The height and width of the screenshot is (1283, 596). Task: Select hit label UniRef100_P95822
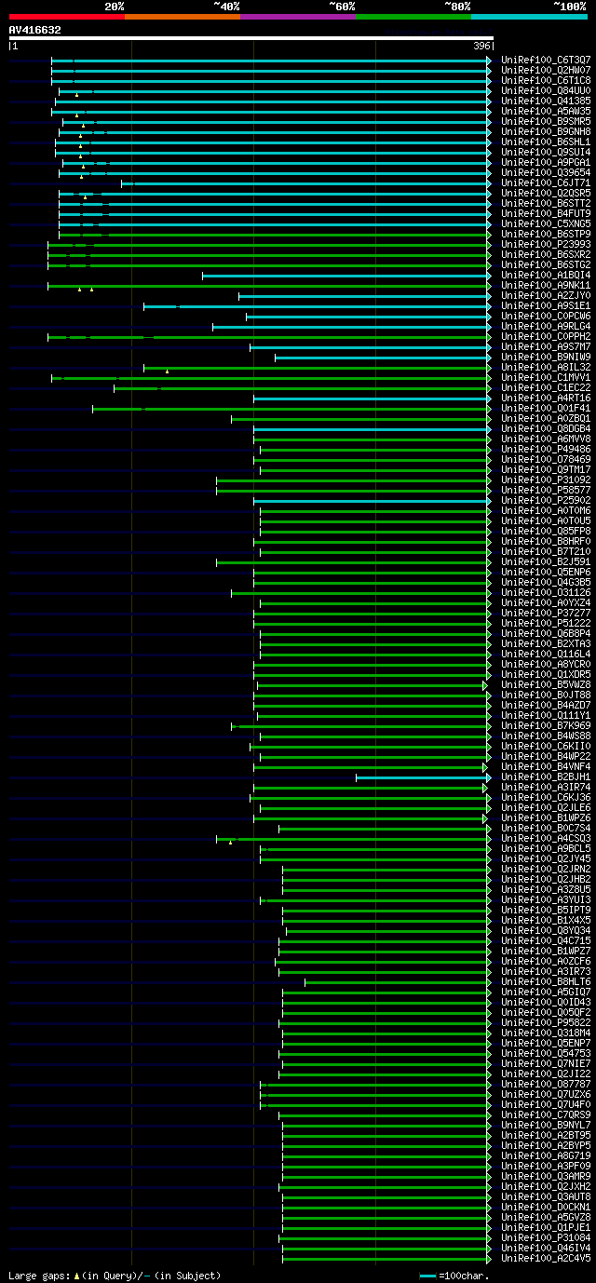click(546, 1022)
